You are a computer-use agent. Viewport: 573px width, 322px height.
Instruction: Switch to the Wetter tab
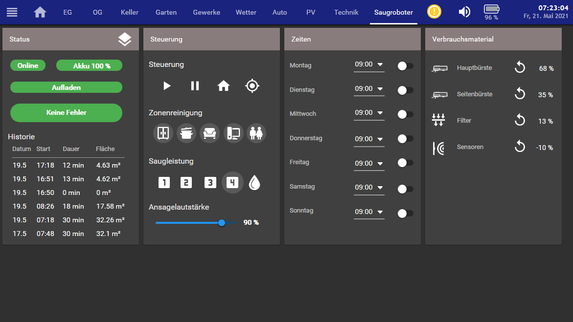(x=246, y=12)
